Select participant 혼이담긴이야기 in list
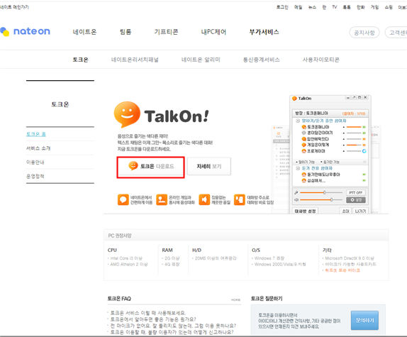407x337 pixels. (x=320, y=133)
